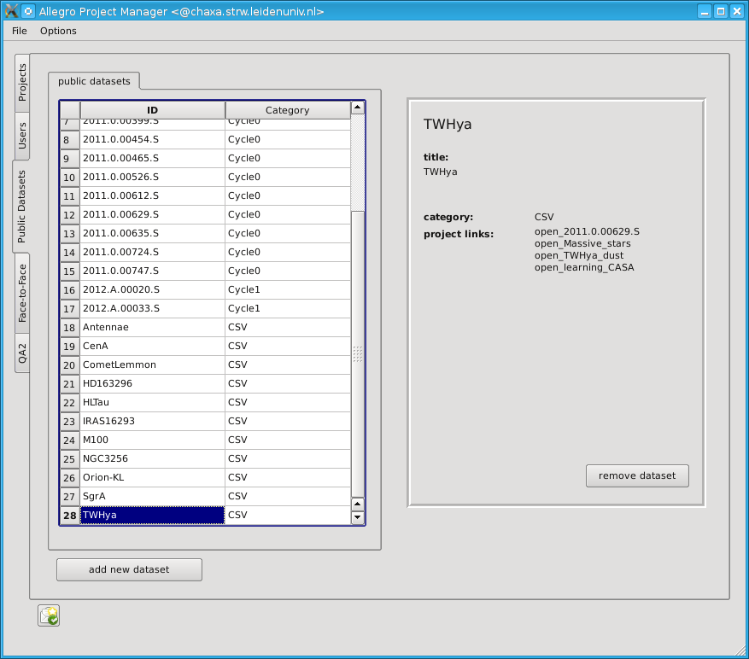This screenshot has width=749, height=659.
Task: Select the Orion-KL dataset row
Action: [x=152, y=477]
